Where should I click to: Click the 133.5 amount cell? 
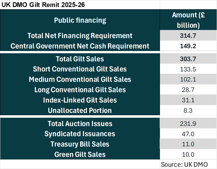click(x=188, y=69)
